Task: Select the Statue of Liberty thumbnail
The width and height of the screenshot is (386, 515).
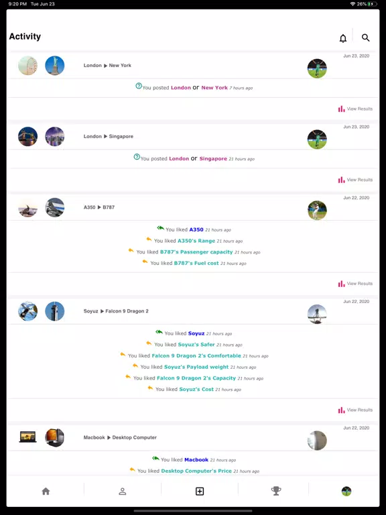Action: 54,65
